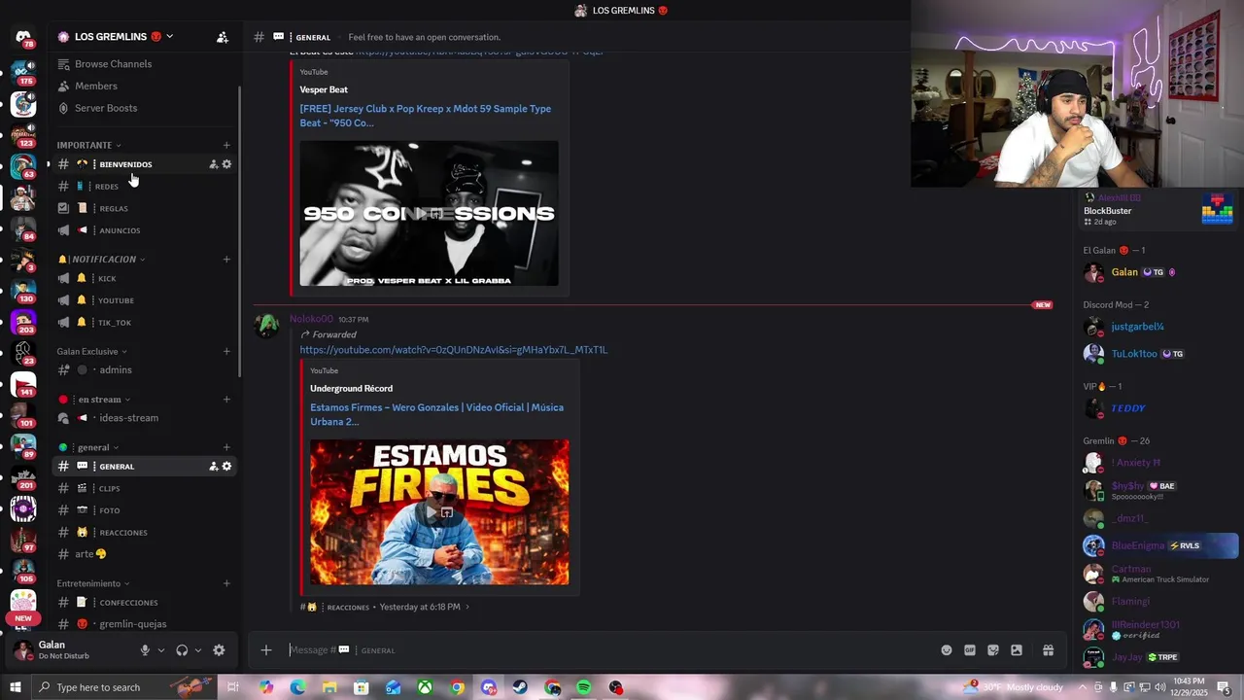
Task: Open Server Boosts page
Action: (144, 108)
